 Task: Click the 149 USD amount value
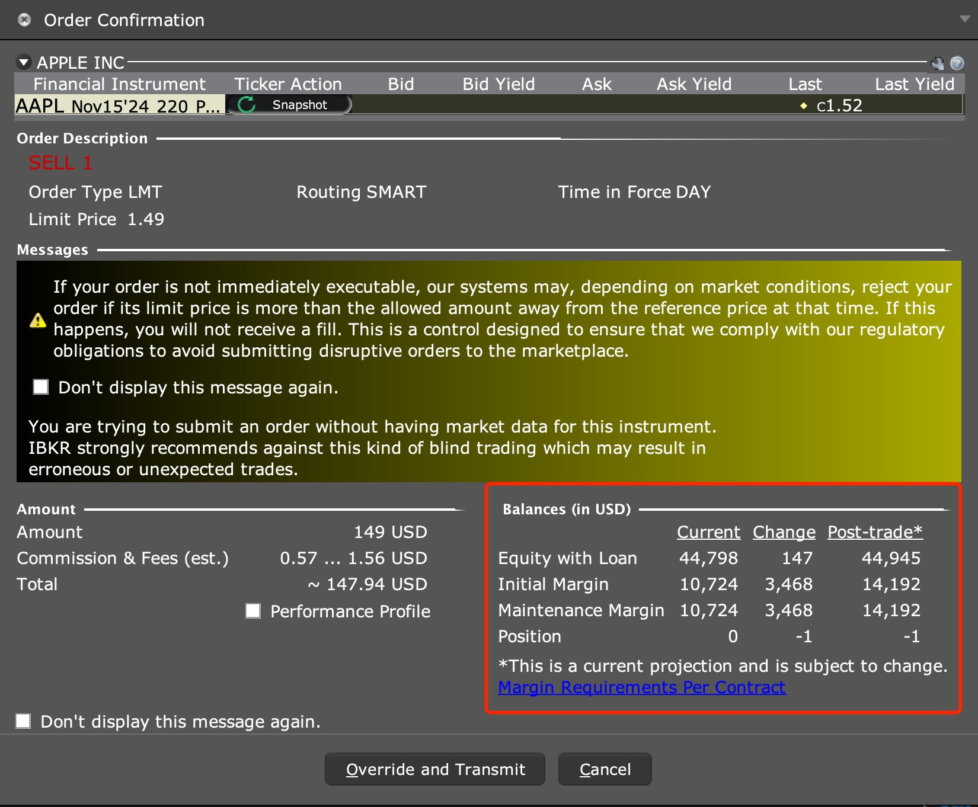click(x=391, y=532)
